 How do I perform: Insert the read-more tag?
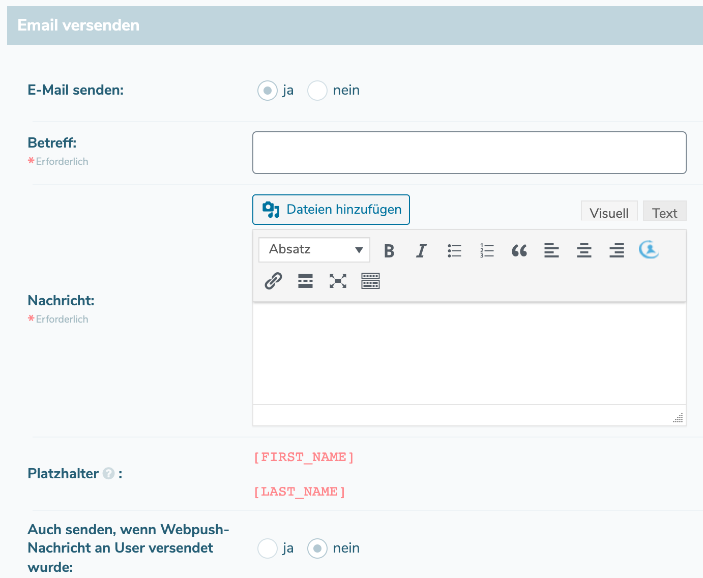click(x=305, y=281)
